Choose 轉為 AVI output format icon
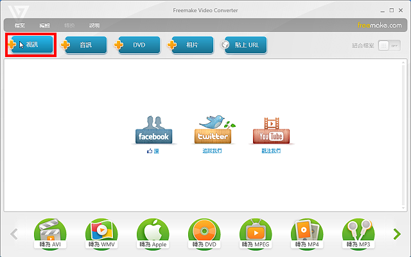Viewport: 411px width, 257px height. [50, 234]
